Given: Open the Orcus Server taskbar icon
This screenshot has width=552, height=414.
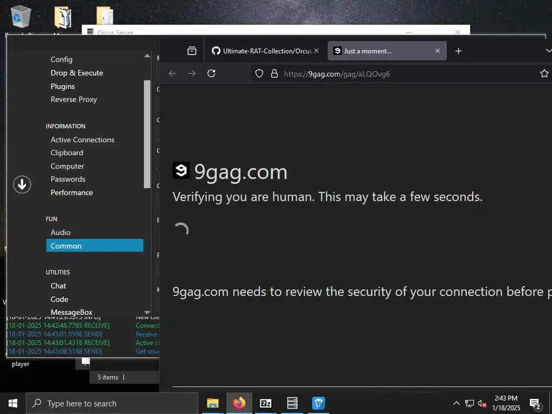Looking at the screenshot, I should click(292, 403).
